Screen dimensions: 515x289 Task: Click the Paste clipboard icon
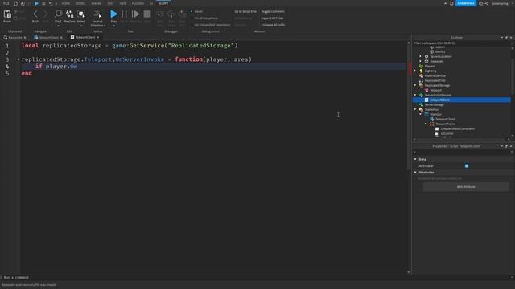7,14
